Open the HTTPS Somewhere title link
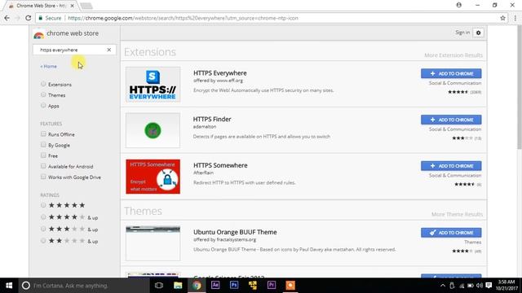The height and width of the screenshot is (293, 522). 220,165
